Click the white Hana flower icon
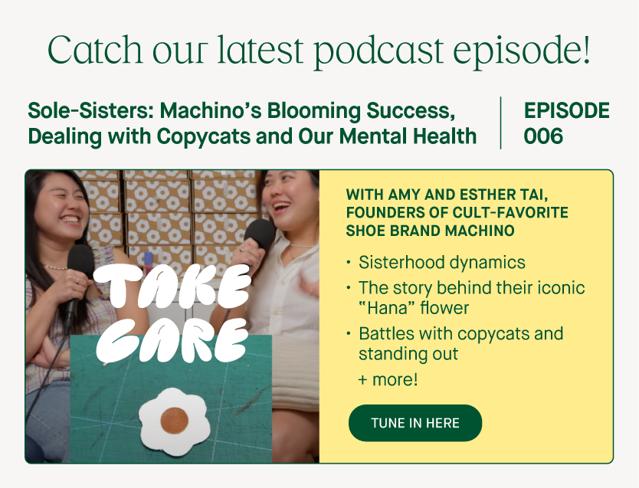Viewport: 639px width, 488px height. point(175,421)
